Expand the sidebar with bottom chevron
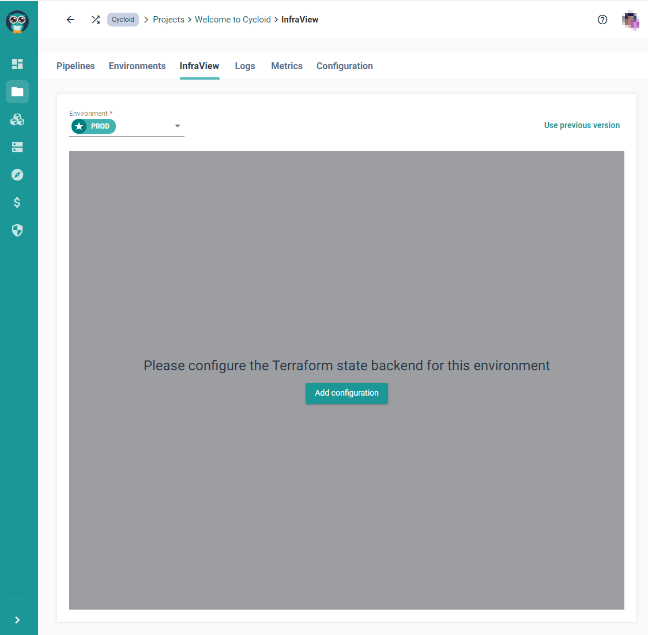Screen dimensions: 648x635 tap(17, 620)
